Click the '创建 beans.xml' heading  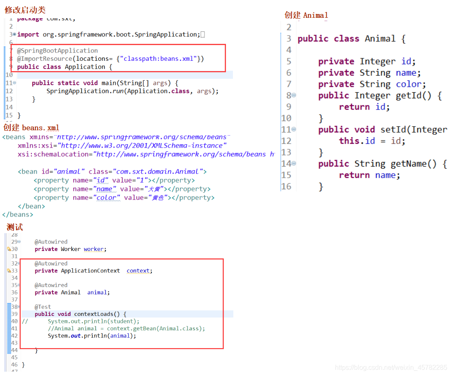pyautogui.click(x=31, y=128)
